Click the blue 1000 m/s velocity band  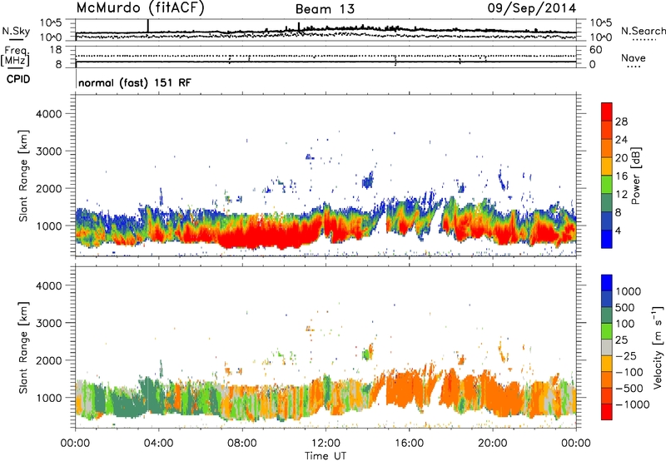pyautogui.click(x=607, y=283)
